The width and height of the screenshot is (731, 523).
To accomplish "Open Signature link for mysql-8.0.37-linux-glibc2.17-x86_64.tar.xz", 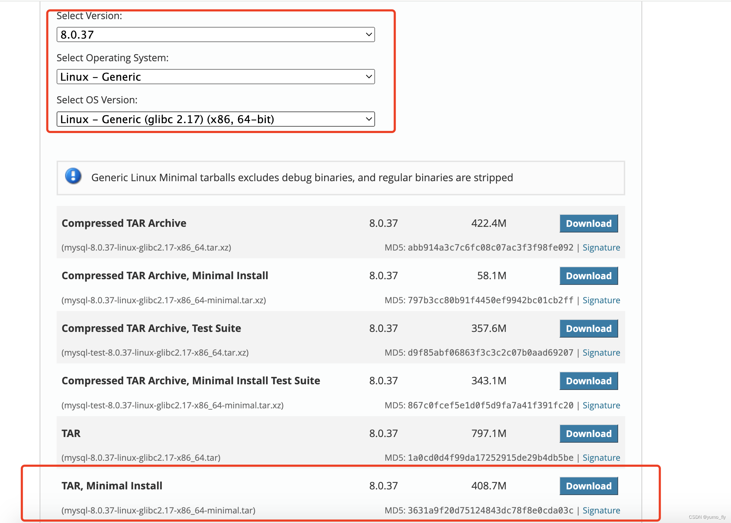I will (601, 247).
